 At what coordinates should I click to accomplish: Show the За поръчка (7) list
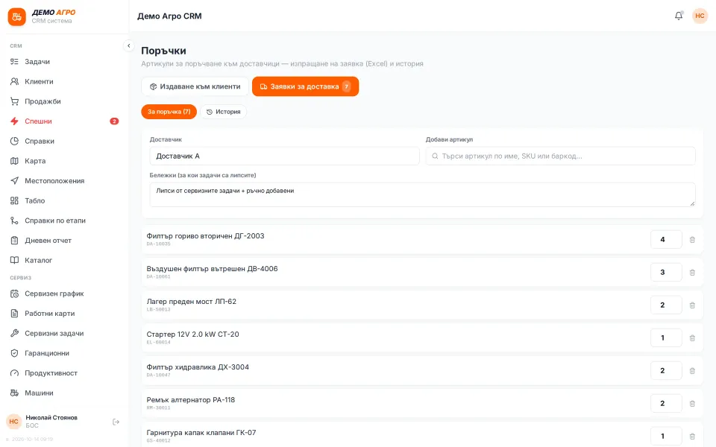coord(169,112)
